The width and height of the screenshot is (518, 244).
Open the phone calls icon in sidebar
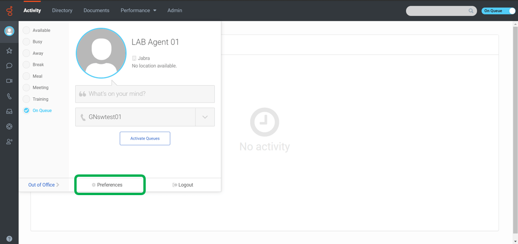pyautogui.click(x=9, y=96)
